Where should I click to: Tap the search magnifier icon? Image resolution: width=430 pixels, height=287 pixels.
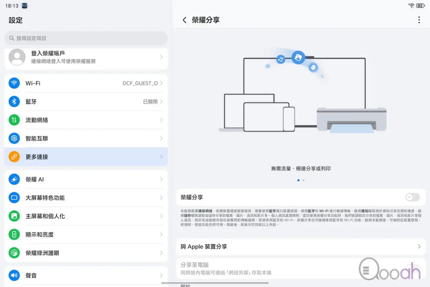point(12,38)
